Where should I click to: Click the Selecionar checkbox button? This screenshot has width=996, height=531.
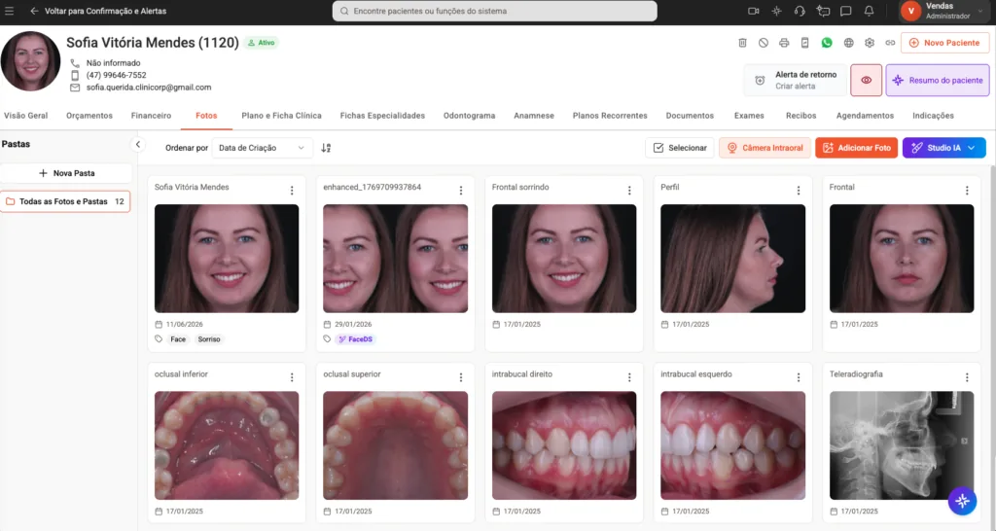point(680,148)
